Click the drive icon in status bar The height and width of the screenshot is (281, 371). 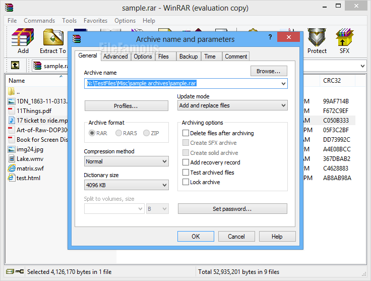(10, 271)
